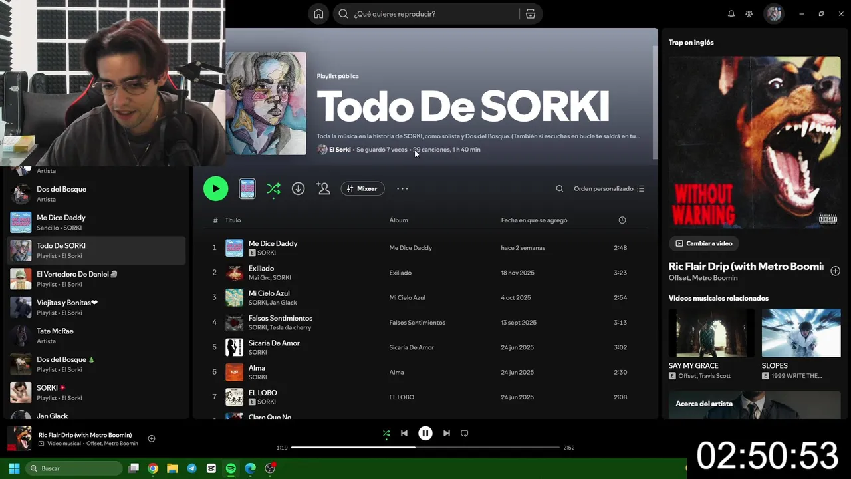The height and width of the screenshot is (479, 851).
Task: Toggle repeat mode
Action: 465,433
